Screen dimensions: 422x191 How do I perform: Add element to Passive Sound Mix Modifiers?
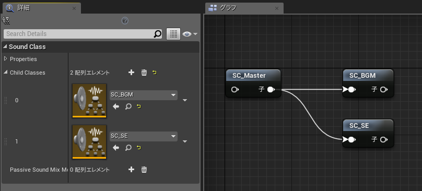pyautogui.click(x=131, y=170)
